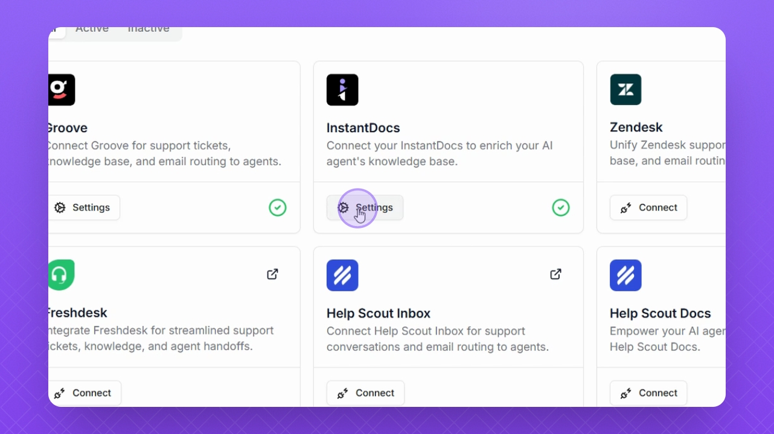Image resolution: width=774 pixels, height=434 pixels.
Task: Open Freshdesk external link icon
Action: click(x=272, y=274)
